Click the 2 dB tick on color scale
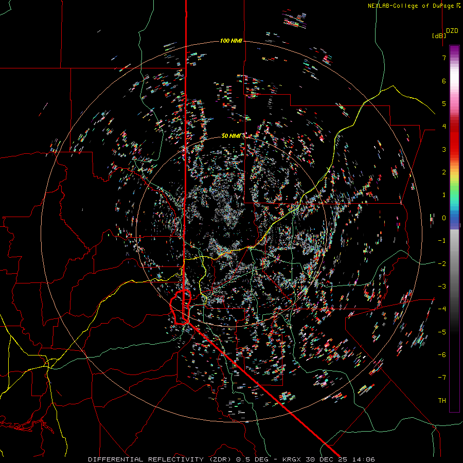Image resolution: width=463 pixels, height=463 pixels. click(444, 172)
